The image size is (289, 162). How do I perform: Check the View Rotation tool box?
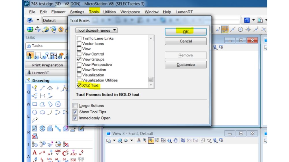(x=79, y=70)
